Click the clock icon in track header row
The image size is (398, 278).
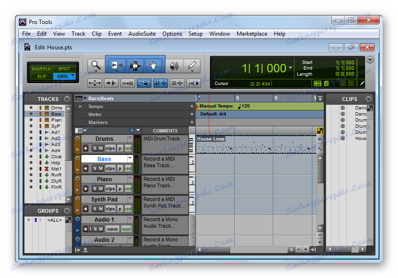pyautogui.click(x=132, y=130)
